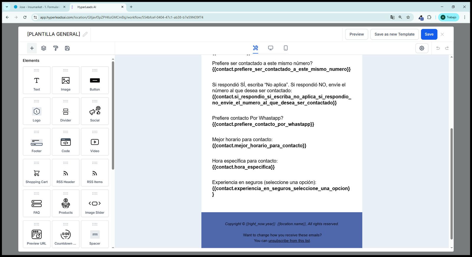Click Save as new Template
472x257 pixels.
point(394,34)
